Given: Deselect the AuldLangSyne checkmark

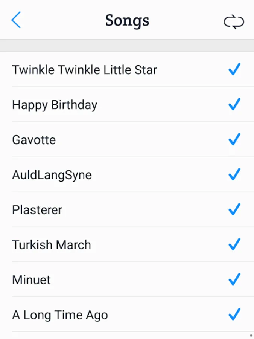Looking at the screenshot, I should pos(234,174).
